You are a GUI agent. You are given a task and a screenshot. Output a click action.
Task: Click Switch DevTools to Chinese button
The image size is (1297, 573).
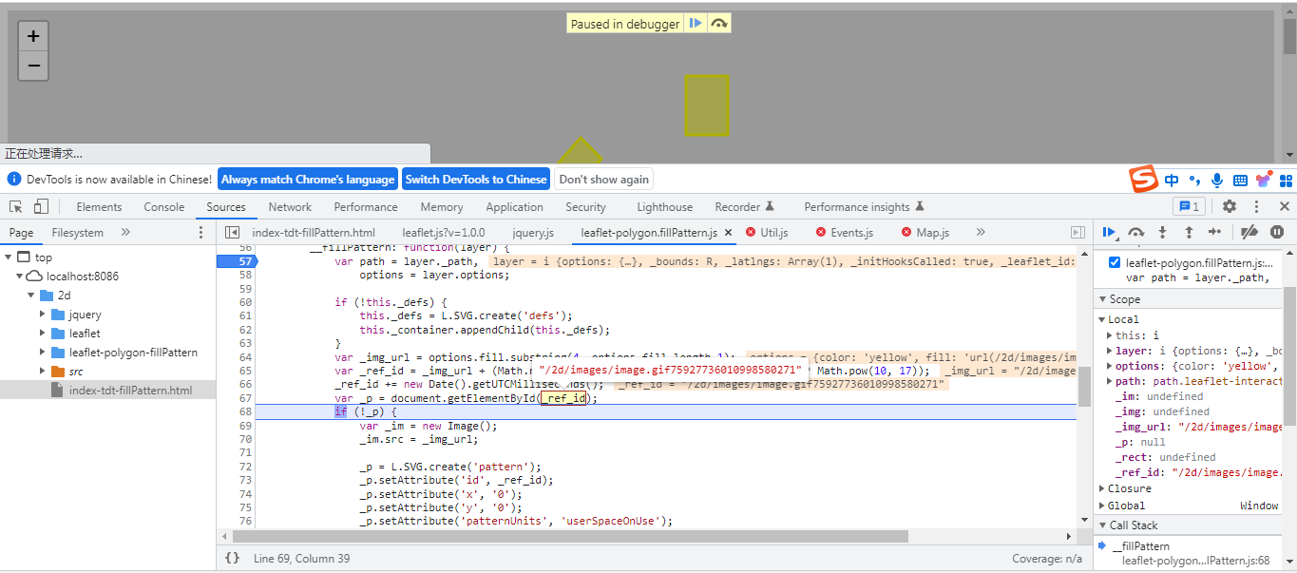click(476, 179)
